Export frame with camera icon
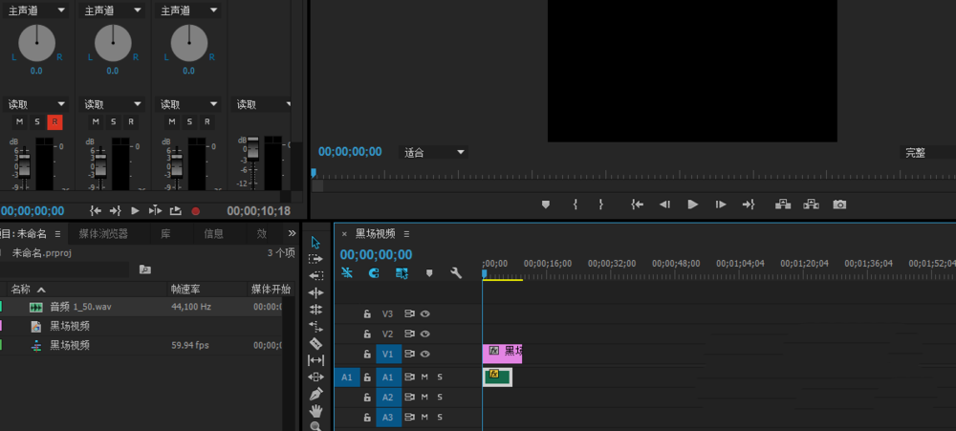 coord(839,205)
